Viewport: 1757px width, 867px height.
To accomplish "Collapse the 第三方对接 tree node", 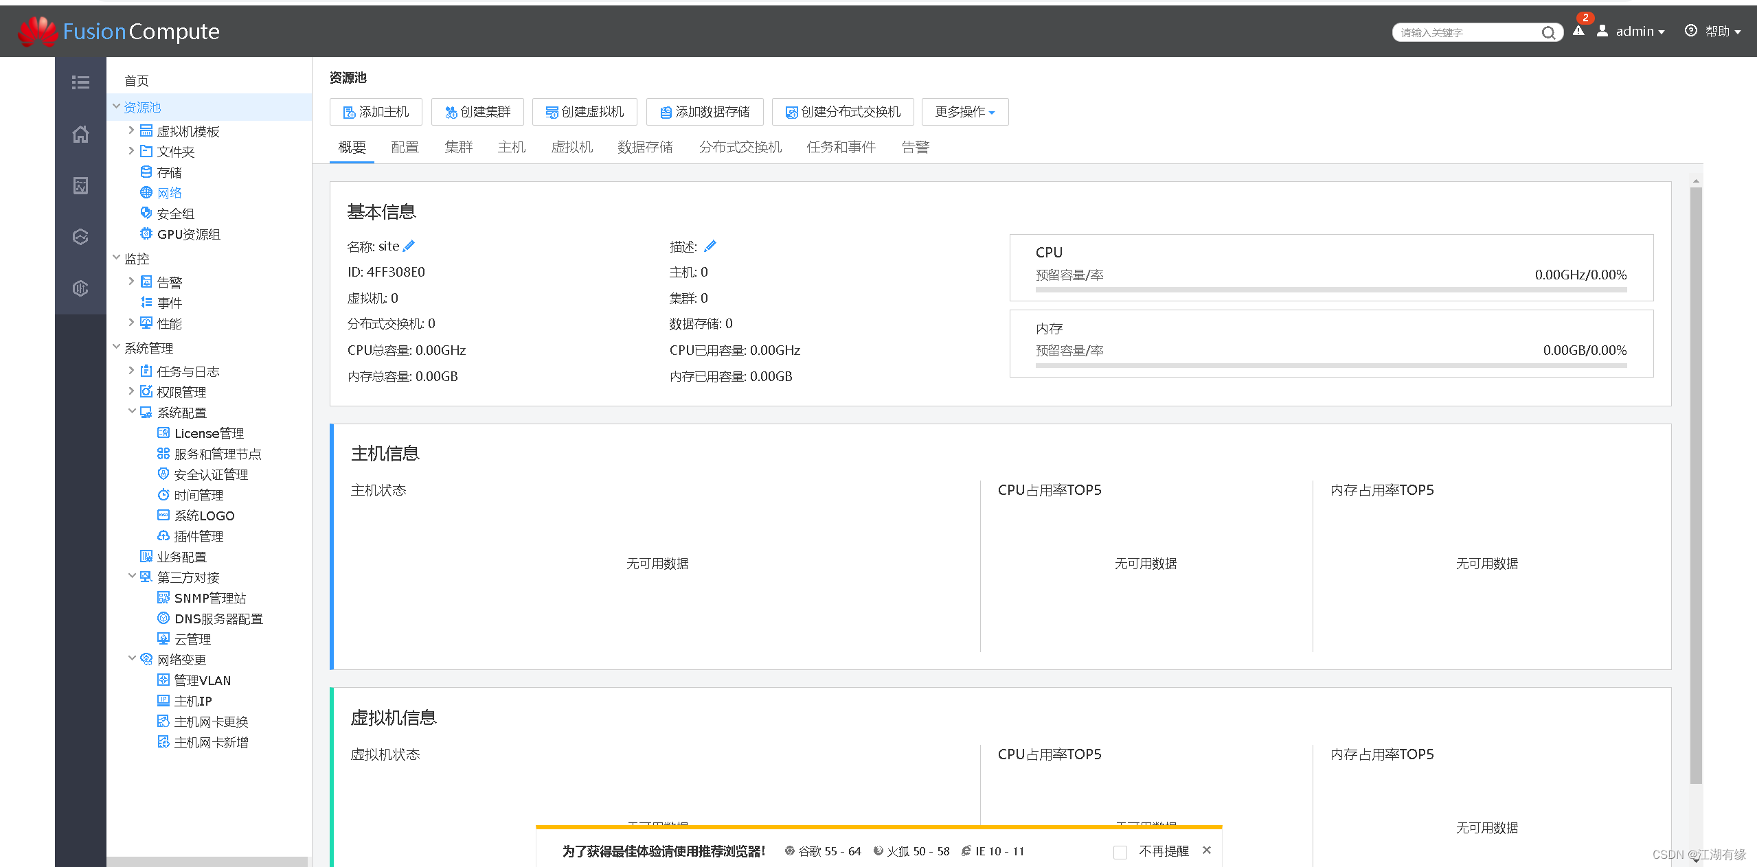I will click(x=132, y=576).
